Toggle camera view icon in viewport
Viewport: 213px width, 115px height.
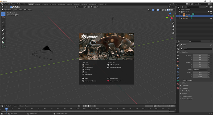[173, 29]
